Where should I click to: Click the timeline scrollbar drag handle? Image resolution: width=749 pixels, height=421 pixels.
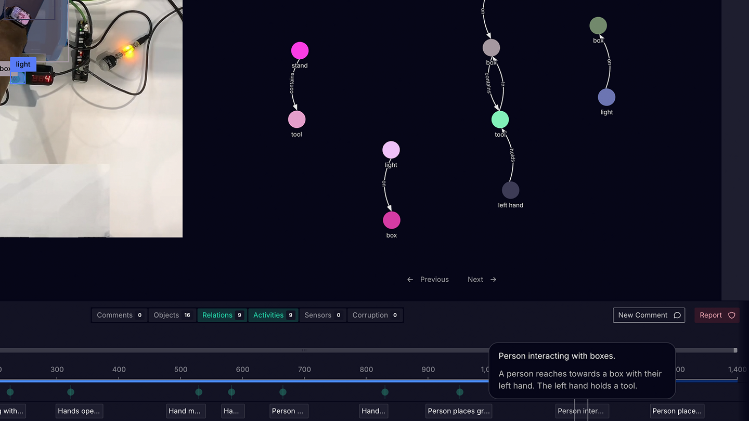pos(304,350)
